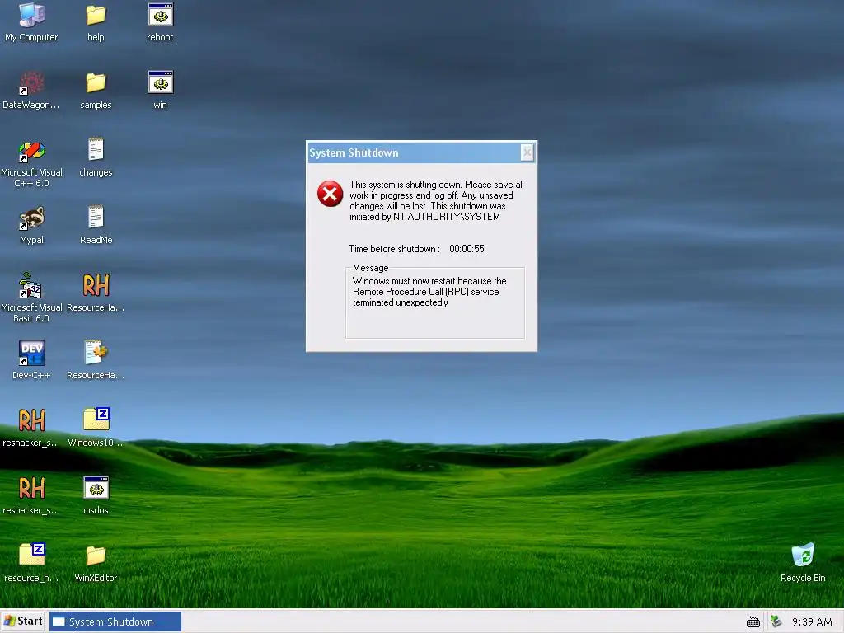
Task: Open the Start menu
Action: pos(22,621)
